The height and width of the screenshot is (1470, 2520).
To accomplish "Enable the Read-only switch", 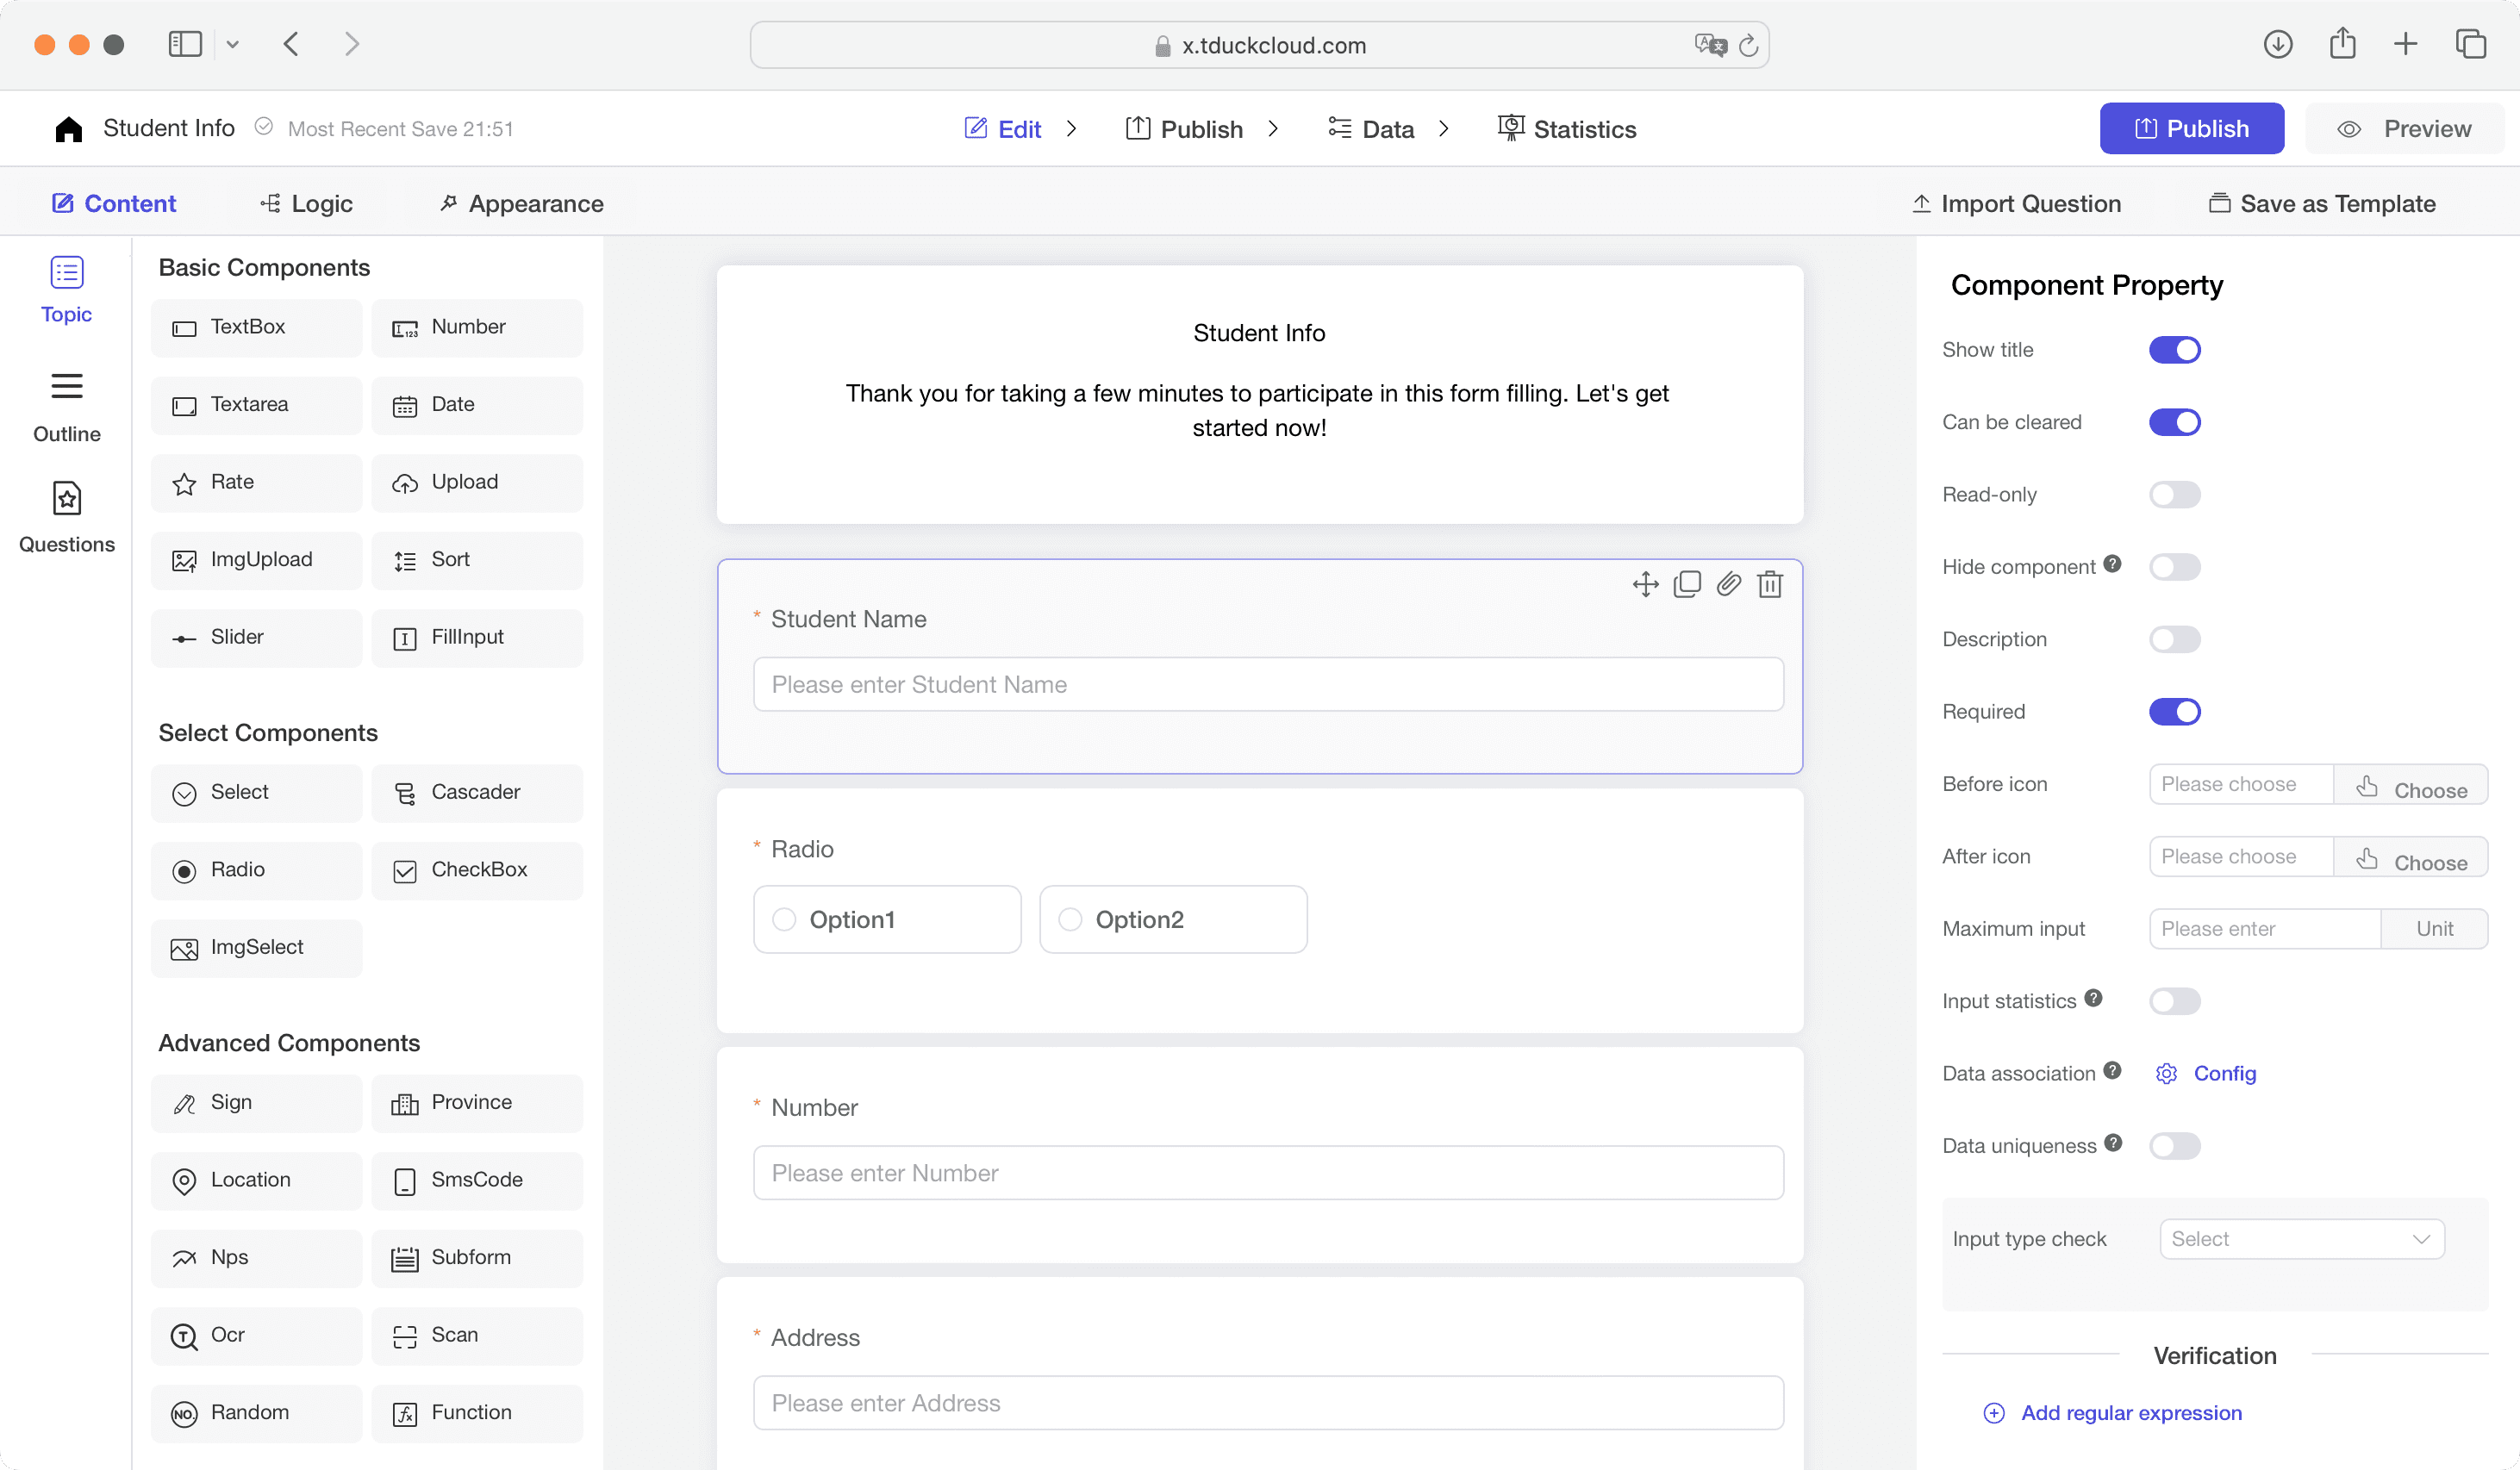I will pos(2174,495).
